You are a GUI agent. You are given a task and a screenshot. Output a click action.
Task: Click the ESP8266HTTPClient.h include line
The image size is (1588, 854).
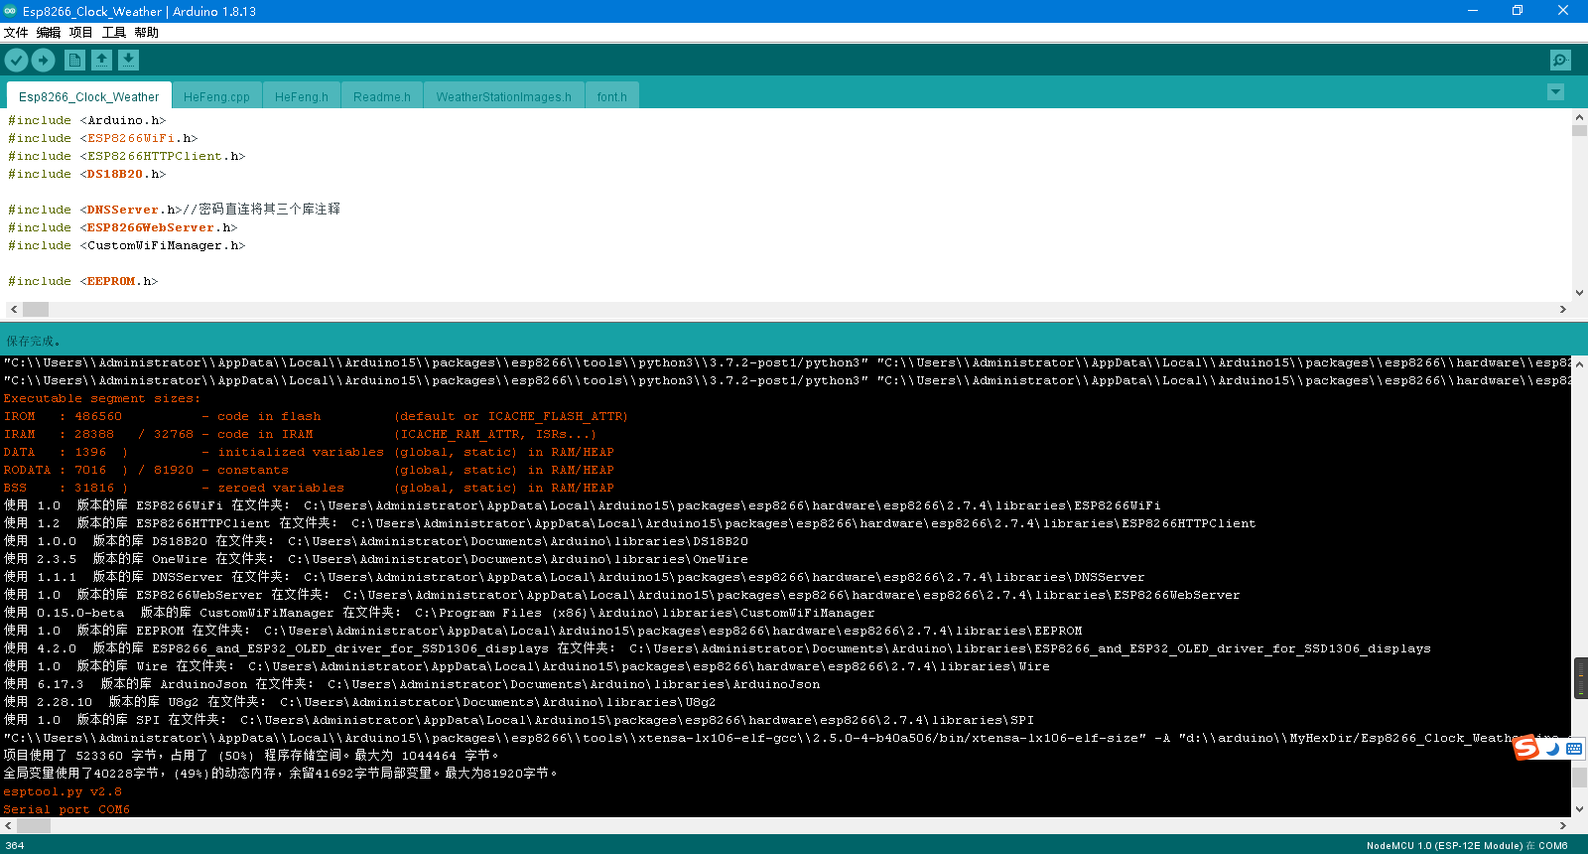pos(127,156)
